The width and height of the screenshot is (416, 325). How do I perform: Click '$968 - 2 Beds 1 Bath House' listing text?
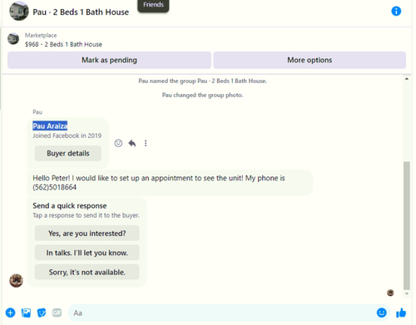[63, 44]
